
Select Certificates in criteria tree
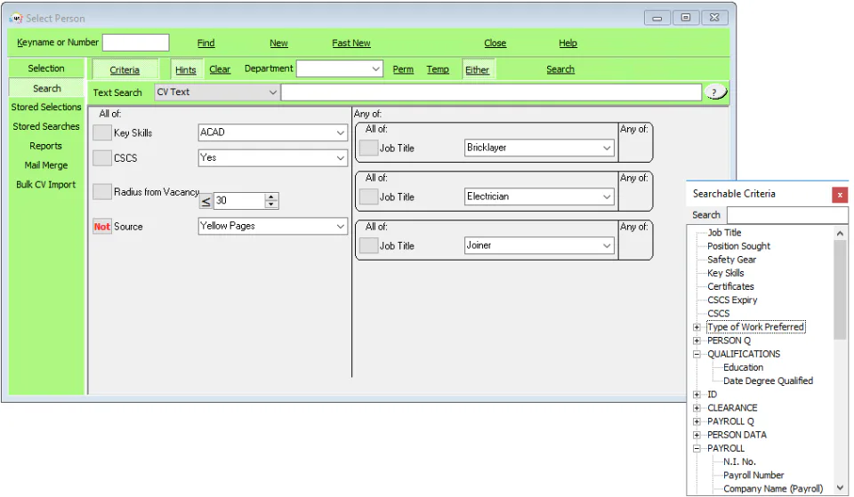point(730,286)
